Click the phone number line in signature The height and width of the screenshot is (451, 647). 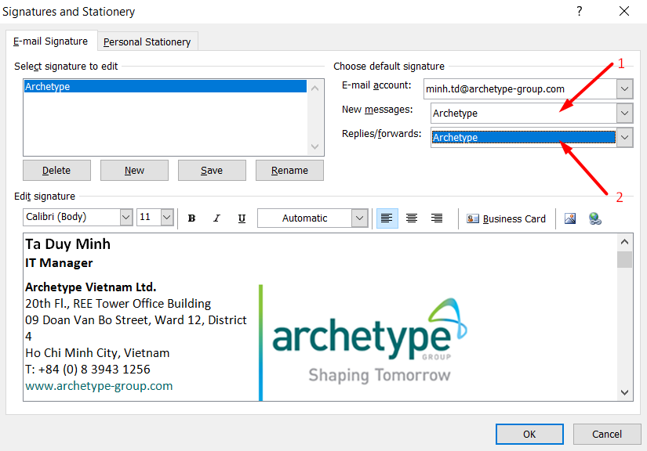point(88,370)
